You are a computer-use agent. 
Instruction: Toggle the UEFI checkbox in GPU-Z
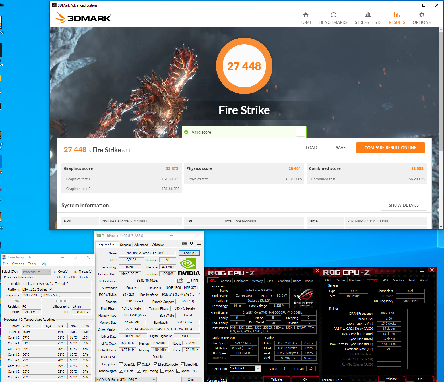(x=189, y=281)
